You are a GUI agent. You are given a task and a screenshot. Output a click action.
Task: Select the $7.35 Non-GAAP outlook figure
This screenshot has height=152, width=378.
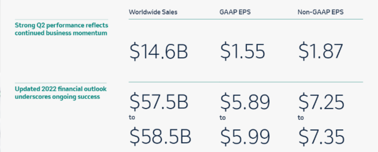[321, 137]
